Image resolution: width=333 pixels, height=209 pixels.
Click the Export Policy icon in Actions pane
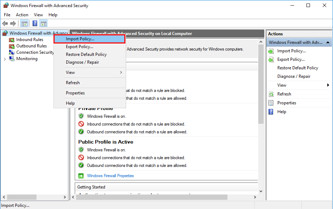click(x=271, y=59)
